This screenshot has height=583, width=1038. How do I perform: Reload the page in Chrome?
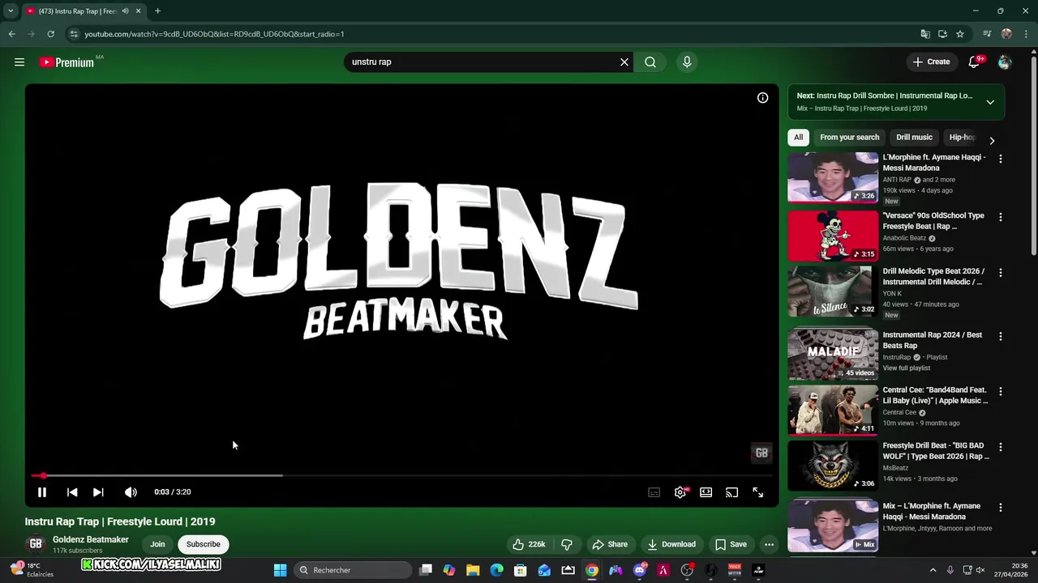50,34
